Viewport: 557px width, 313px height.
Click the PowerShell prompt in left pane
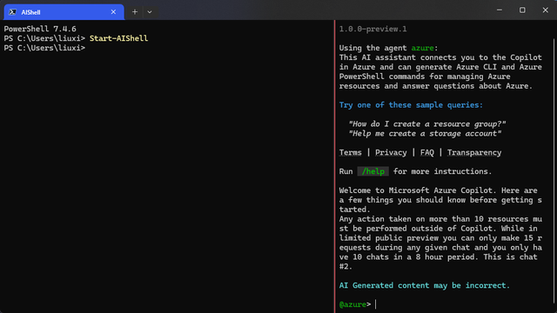44,48
